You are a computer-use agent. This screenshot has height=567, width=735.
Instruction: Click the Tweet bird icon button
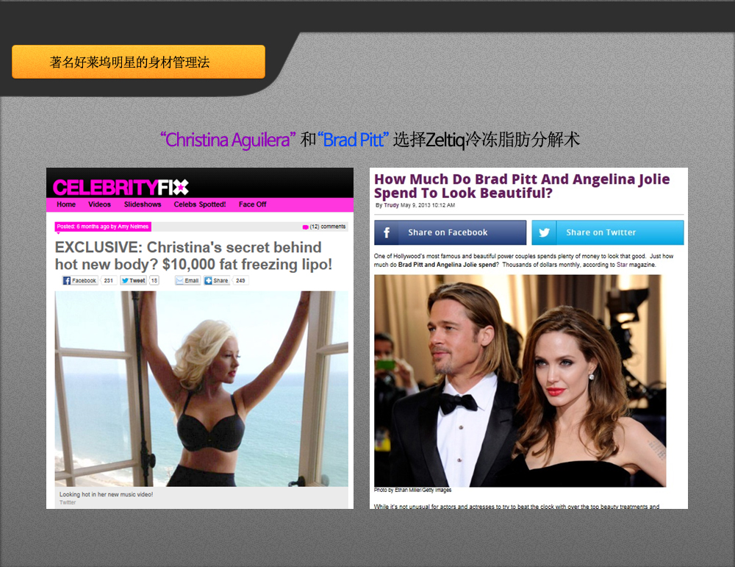coord(125,280)
